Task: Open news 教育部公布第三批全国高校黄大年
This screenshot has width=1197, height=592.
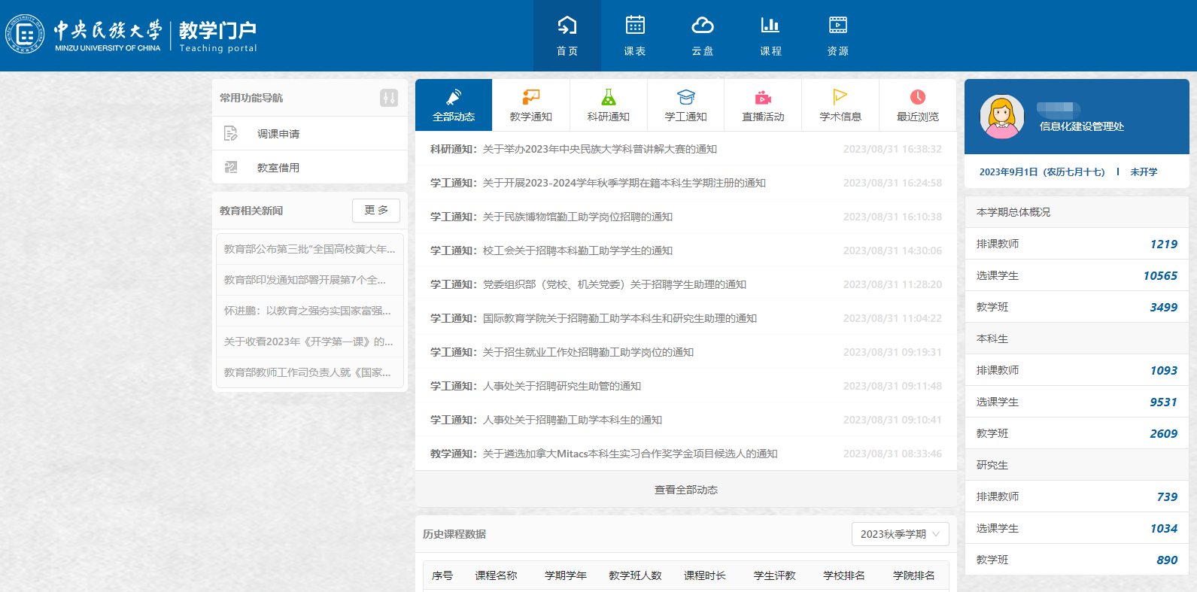Action: (x=309, y=249)
